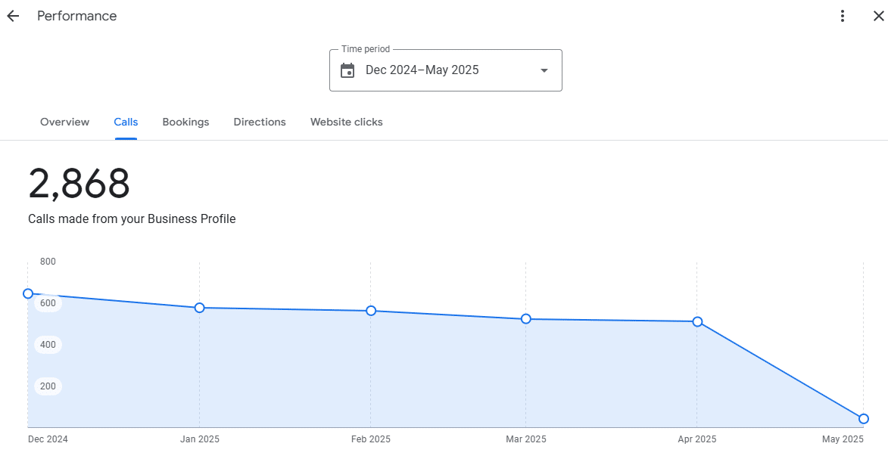This screenshot has height=465, width=888.
Task: Click 'Calls made from your Business Profile' text
Action: 132,219
